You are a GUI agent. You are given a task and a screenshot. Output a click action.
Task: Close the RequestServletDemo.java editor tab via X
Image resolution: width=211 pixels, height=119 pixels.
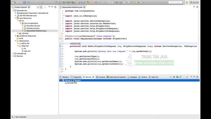pyautogui.click(x=84, y=7)
